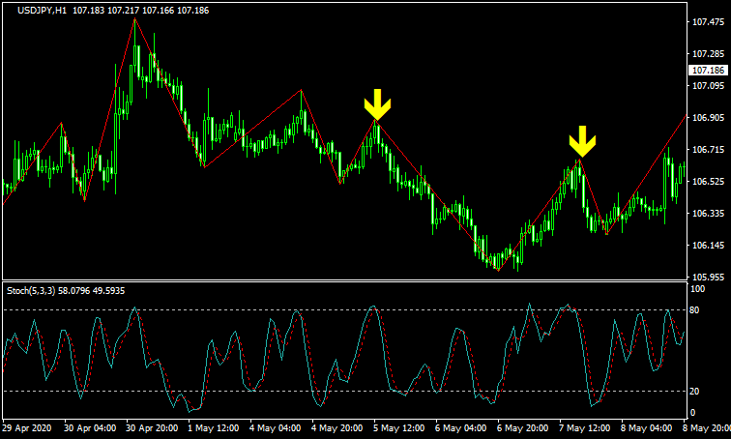
Task: Click the 1 May 12:00 time label
Action: pyautogui.click(x=214, y=427)
